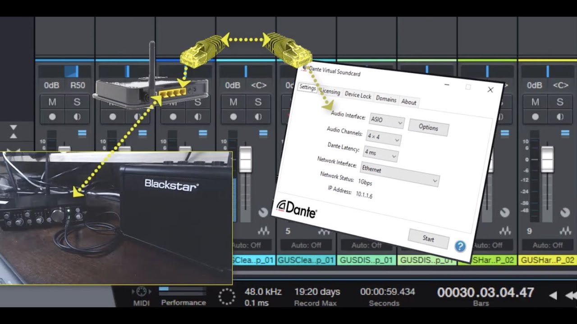577x324 pixels.
Task: Toggle monitor on the R50 channel
Action: coord(77,117)
